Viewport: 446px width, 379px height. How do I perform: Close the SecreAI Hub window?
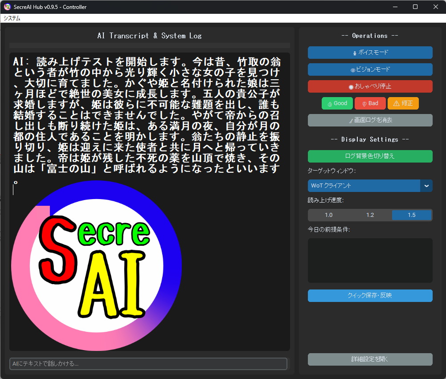(435, 7)
